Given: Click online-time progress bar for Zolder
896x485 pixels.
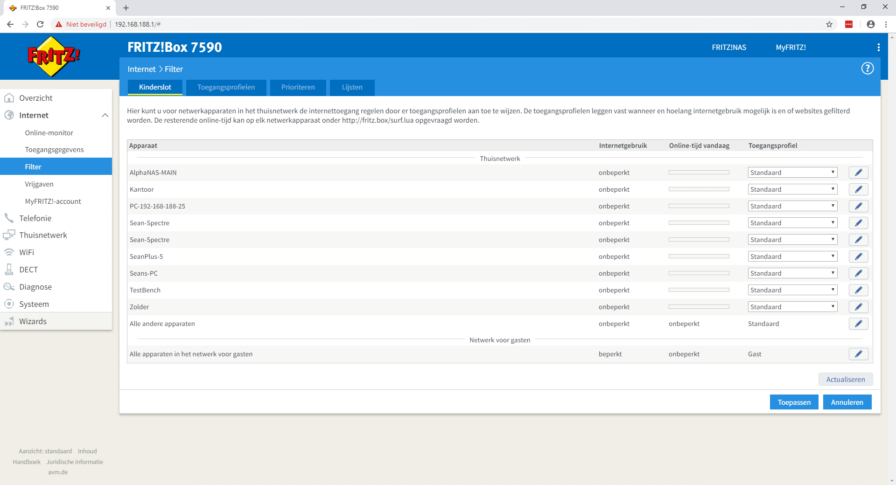Looking at the screenshot, I should pyautogui.click(x=699, y=307).
